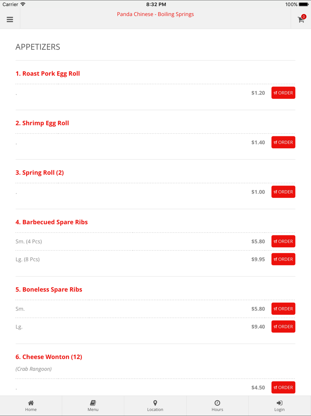Select the Cheese Wonton (12) heading
Image resolution: width=311 pixels, height=416 pixels.
click(x=49, y=357)
